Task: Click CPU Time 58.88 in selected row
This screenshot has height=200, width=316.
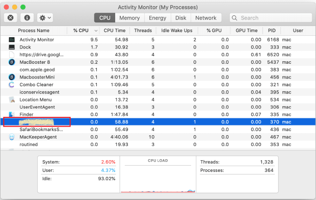Action: [121, 122]
